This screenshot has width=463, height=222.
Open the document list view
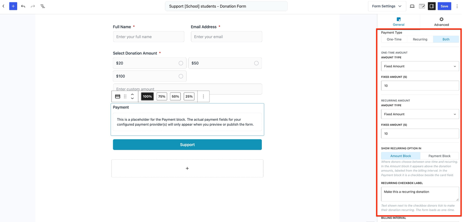click(43, 6)
